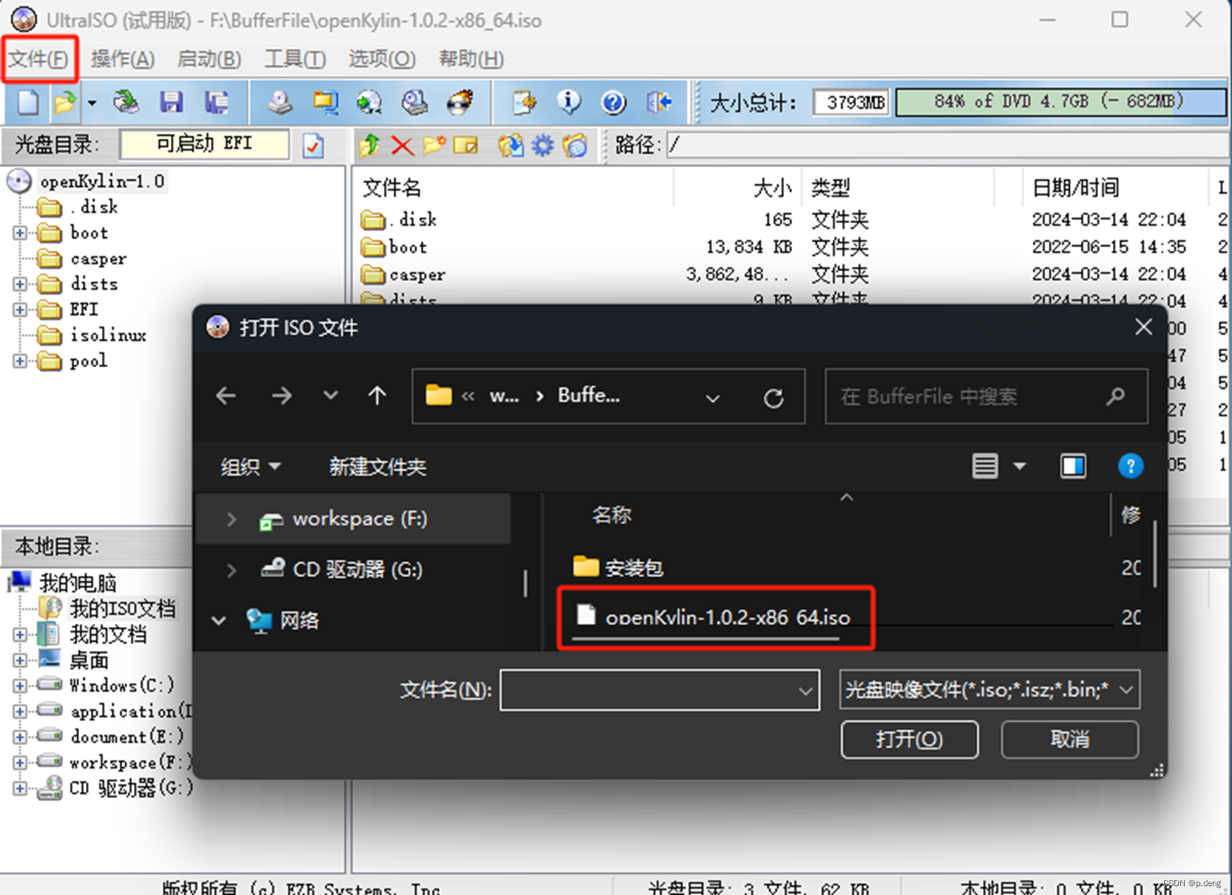This screenshot has width=1232, height=895.
Task: Click the dialog blue help icon
Action: tap(1130, 466)
